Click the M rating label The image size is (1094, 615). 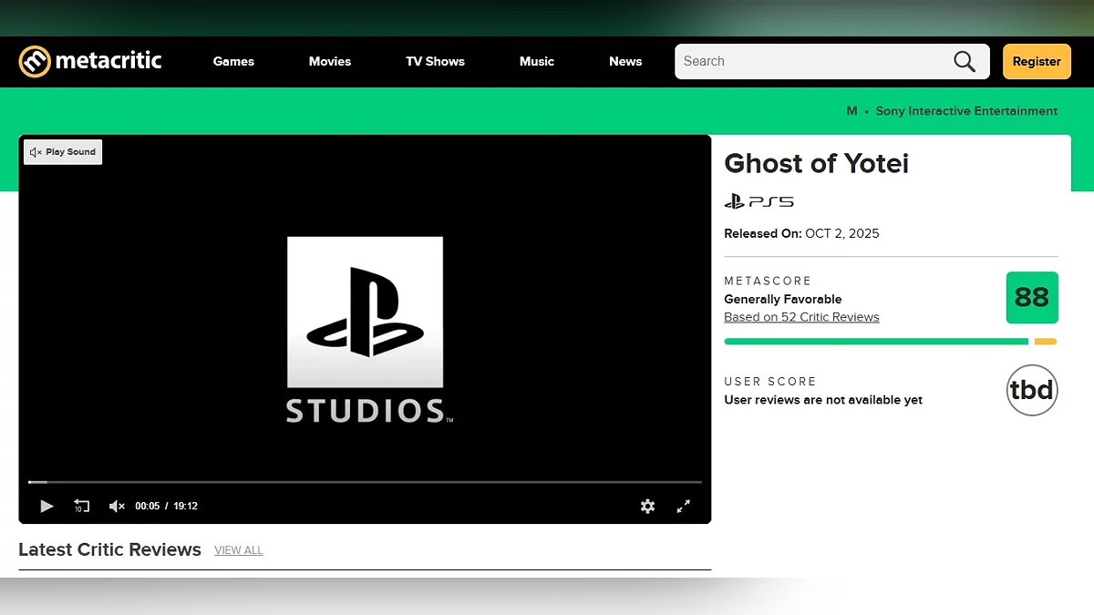point(851,111)
